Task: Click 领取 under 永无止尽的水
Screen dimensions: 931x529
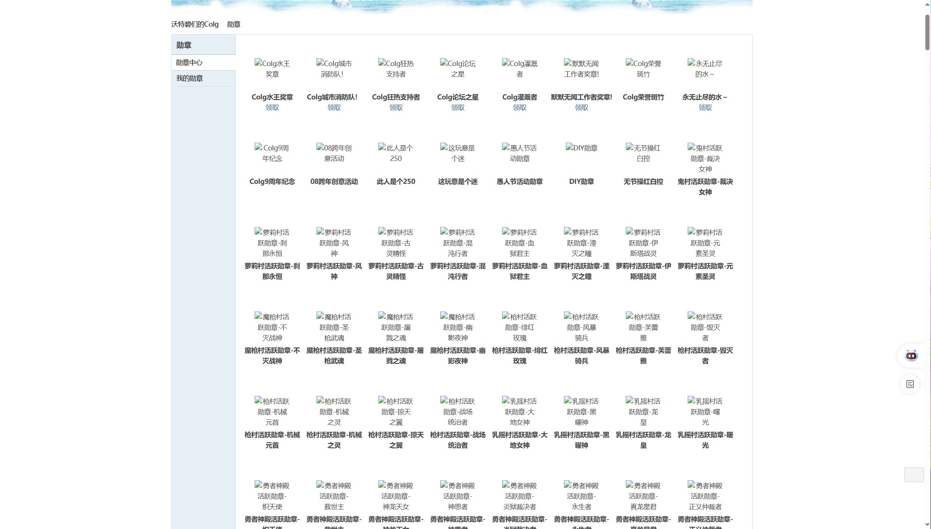Action: [705, 108]
